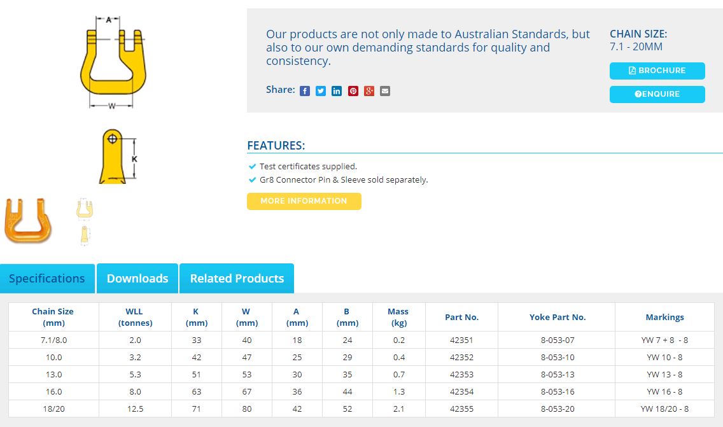This screenshot has height=427, width=723.
Task: Share on Google Plus icon
Action: [369, 91]
